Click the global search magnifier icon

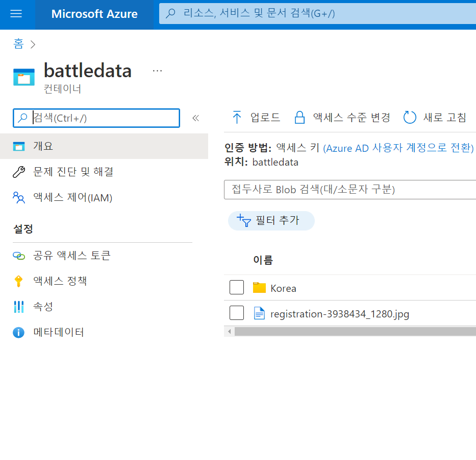pos(170,13)
